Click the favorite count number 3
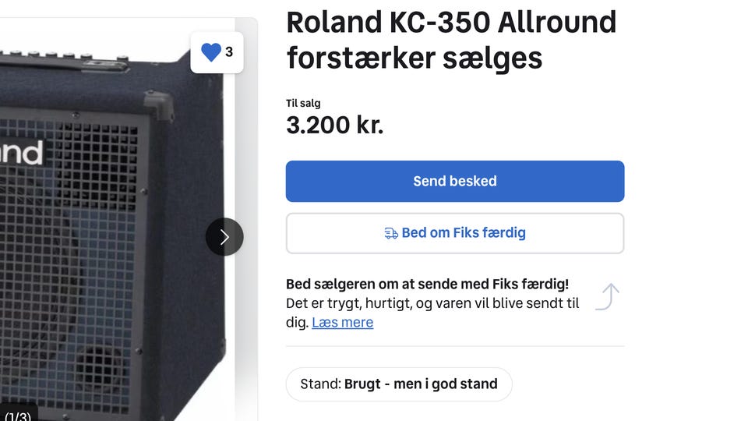The height and width of the screenshot is (421, 748). (229, 52)
